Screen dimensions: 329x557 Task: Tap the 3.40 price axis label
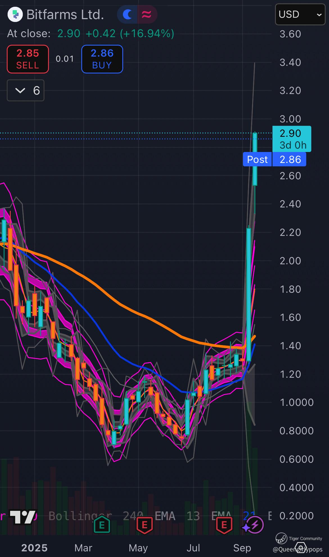(290, 62)
